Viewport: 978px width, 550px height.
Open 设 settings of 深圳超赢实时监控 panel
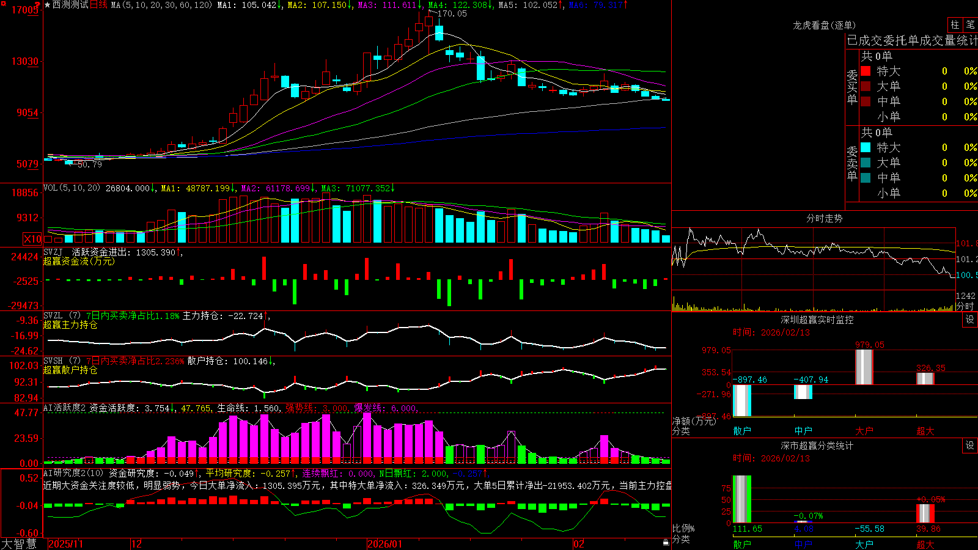pos(970,320)
